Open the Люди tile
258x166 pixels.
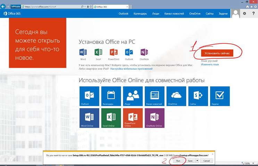coord(133,96)
